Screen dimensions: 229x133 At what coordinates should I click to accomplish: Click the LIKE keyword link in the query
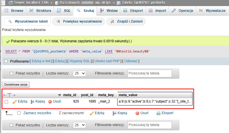click(109, 52)
